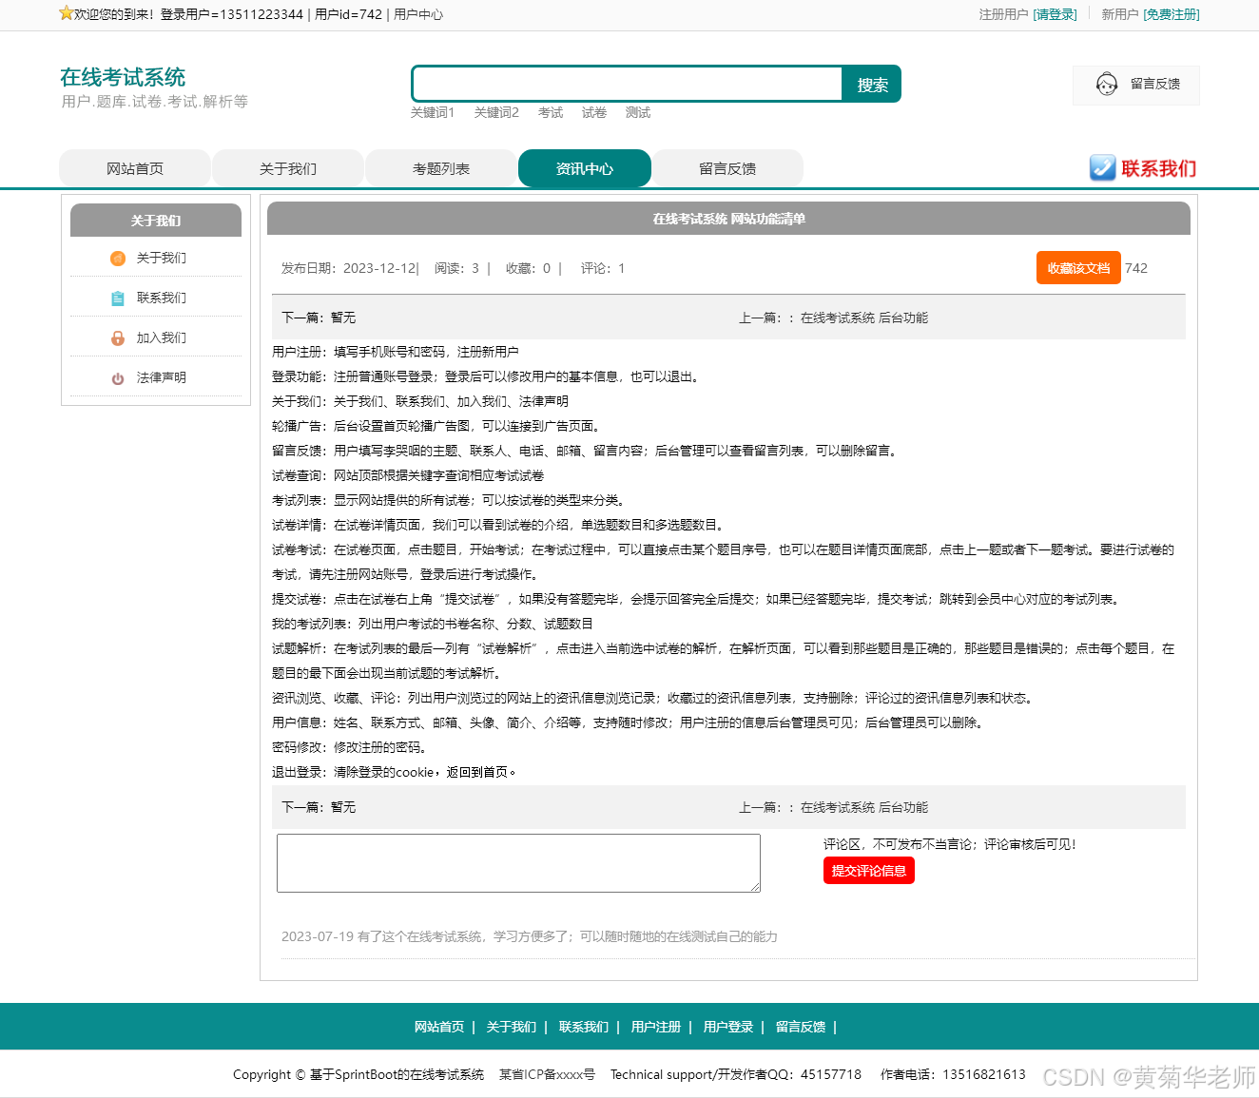This screenshot has width=1259, height=1098.
Task: Switch to the 考题列表 tab
Action: point(441,168)
